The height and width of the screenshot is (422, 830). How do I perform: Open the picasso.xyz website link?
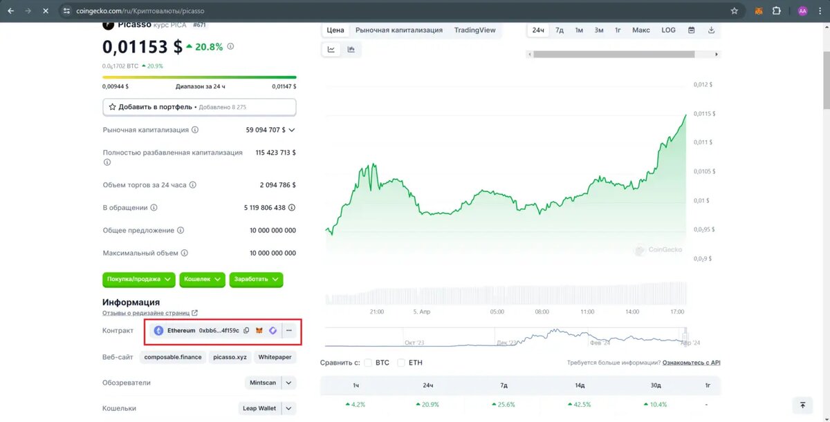coord(230,357)
